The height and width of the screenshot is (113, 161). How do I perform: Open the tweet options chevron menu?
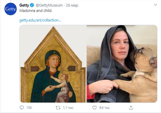155,5
